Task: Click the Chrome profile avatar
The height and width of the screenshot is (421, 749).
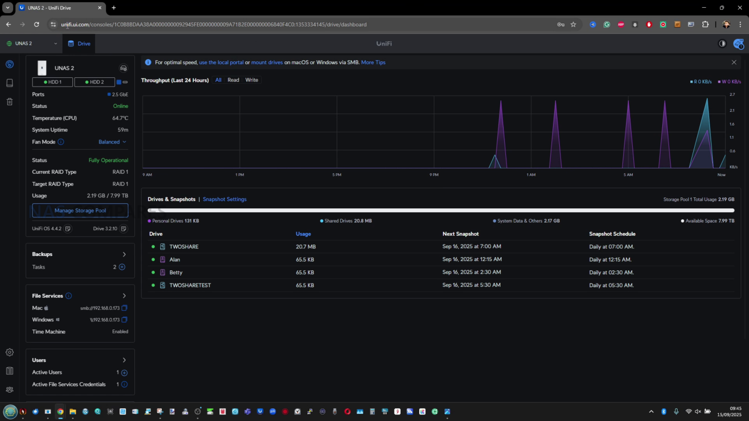Action: (726, 24)
